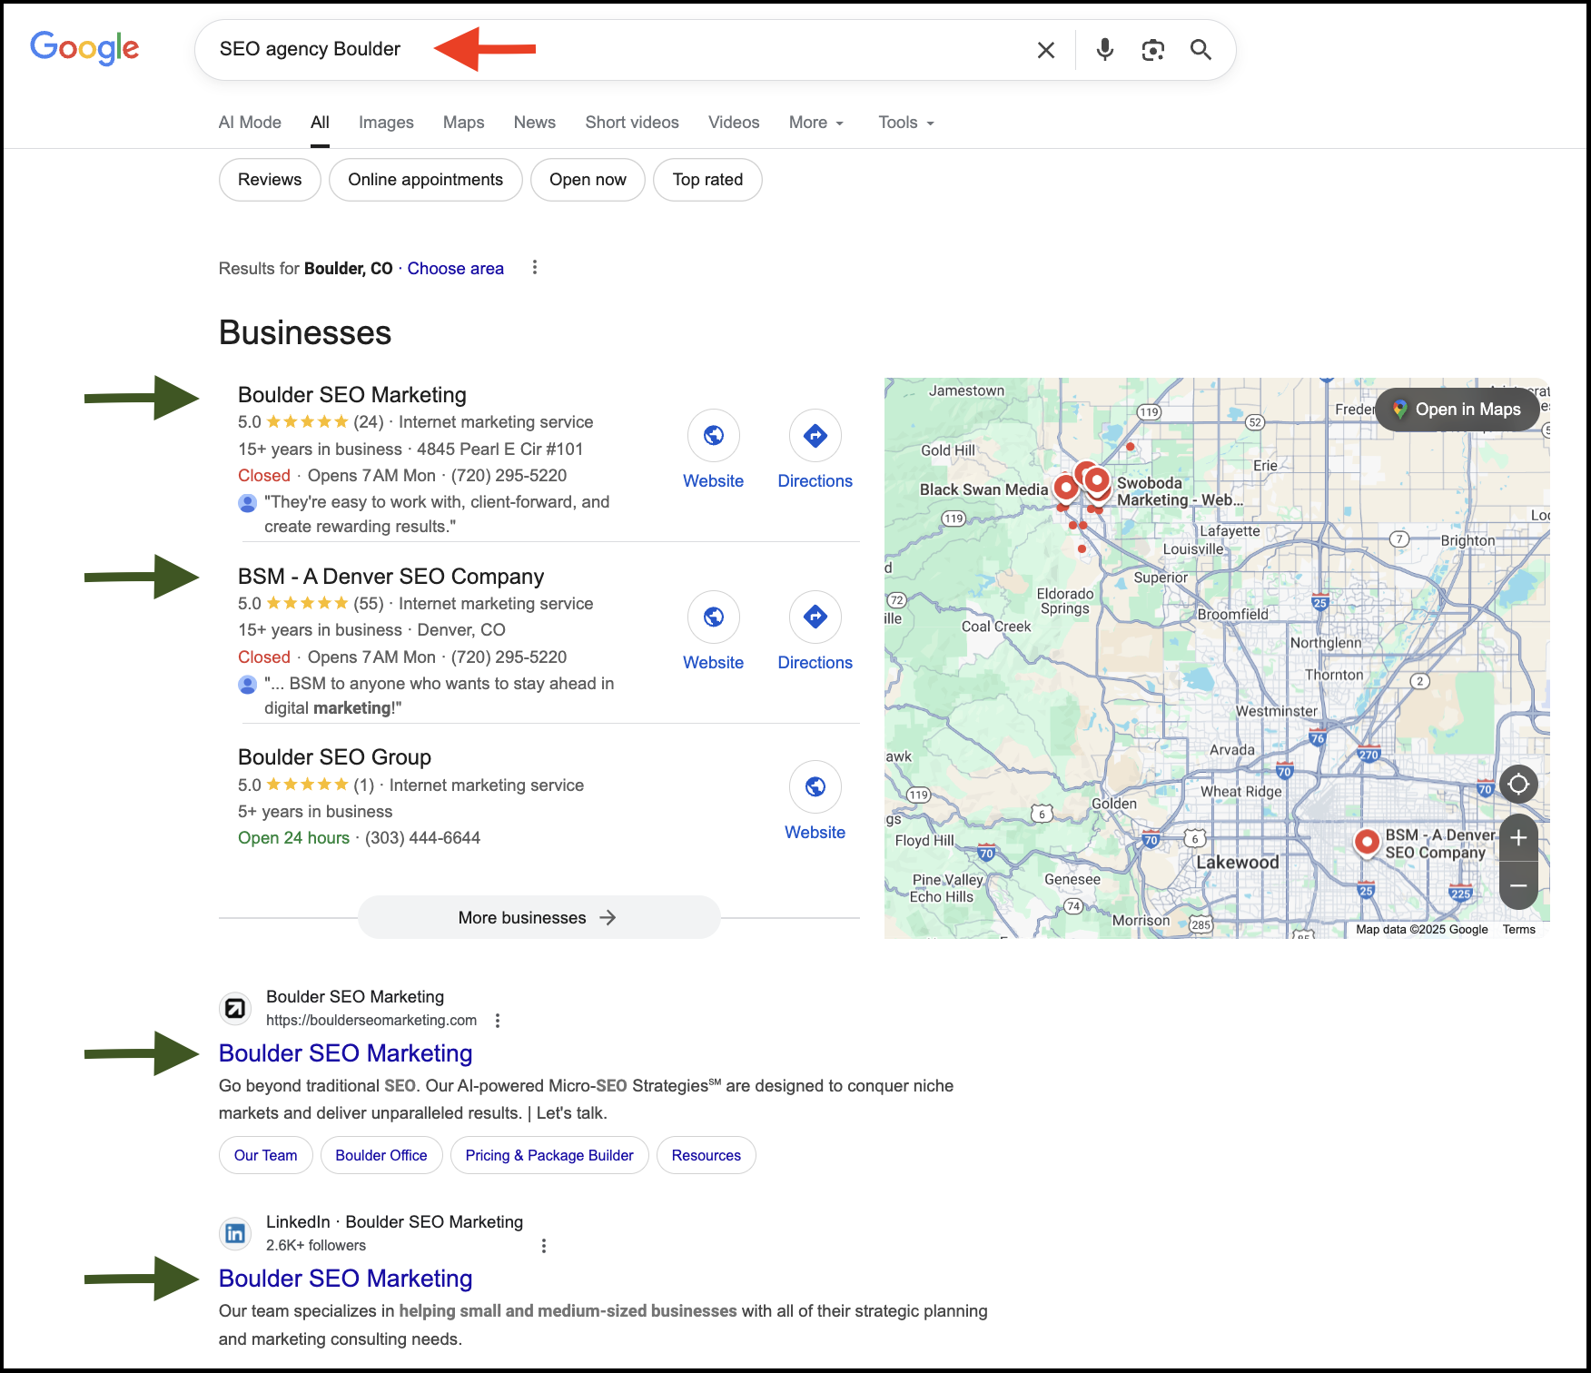The width and height of the screenshot is (1591, 1373).
Task: Start a voice search with the microphone
Action: [x=1104, y=50]
